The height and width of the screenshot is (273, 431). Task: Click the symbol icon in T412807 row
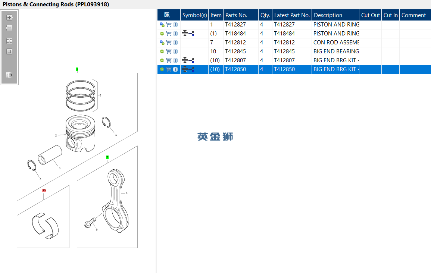tap(188, 60)
